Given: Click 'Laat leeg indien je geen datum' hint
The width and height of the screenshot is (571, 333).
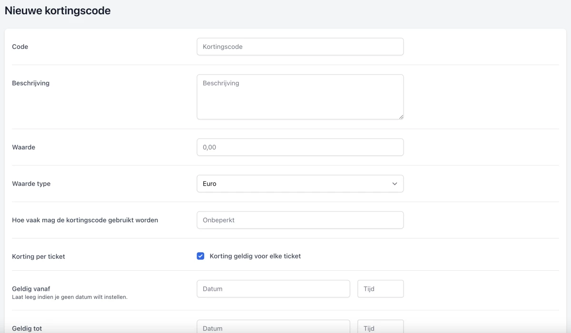Looking at the screenshot, I should pos(70,297).
